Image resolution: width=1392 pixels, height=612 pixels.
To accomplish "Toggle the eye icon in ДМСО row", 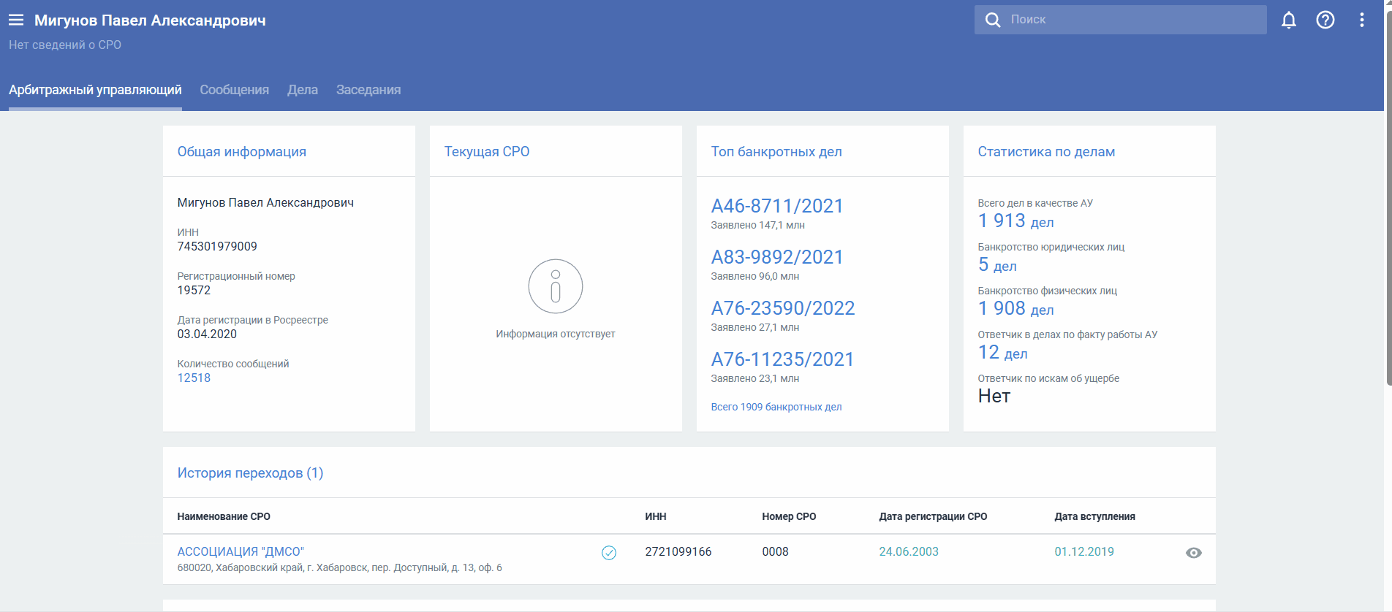I will point(1193,553).
